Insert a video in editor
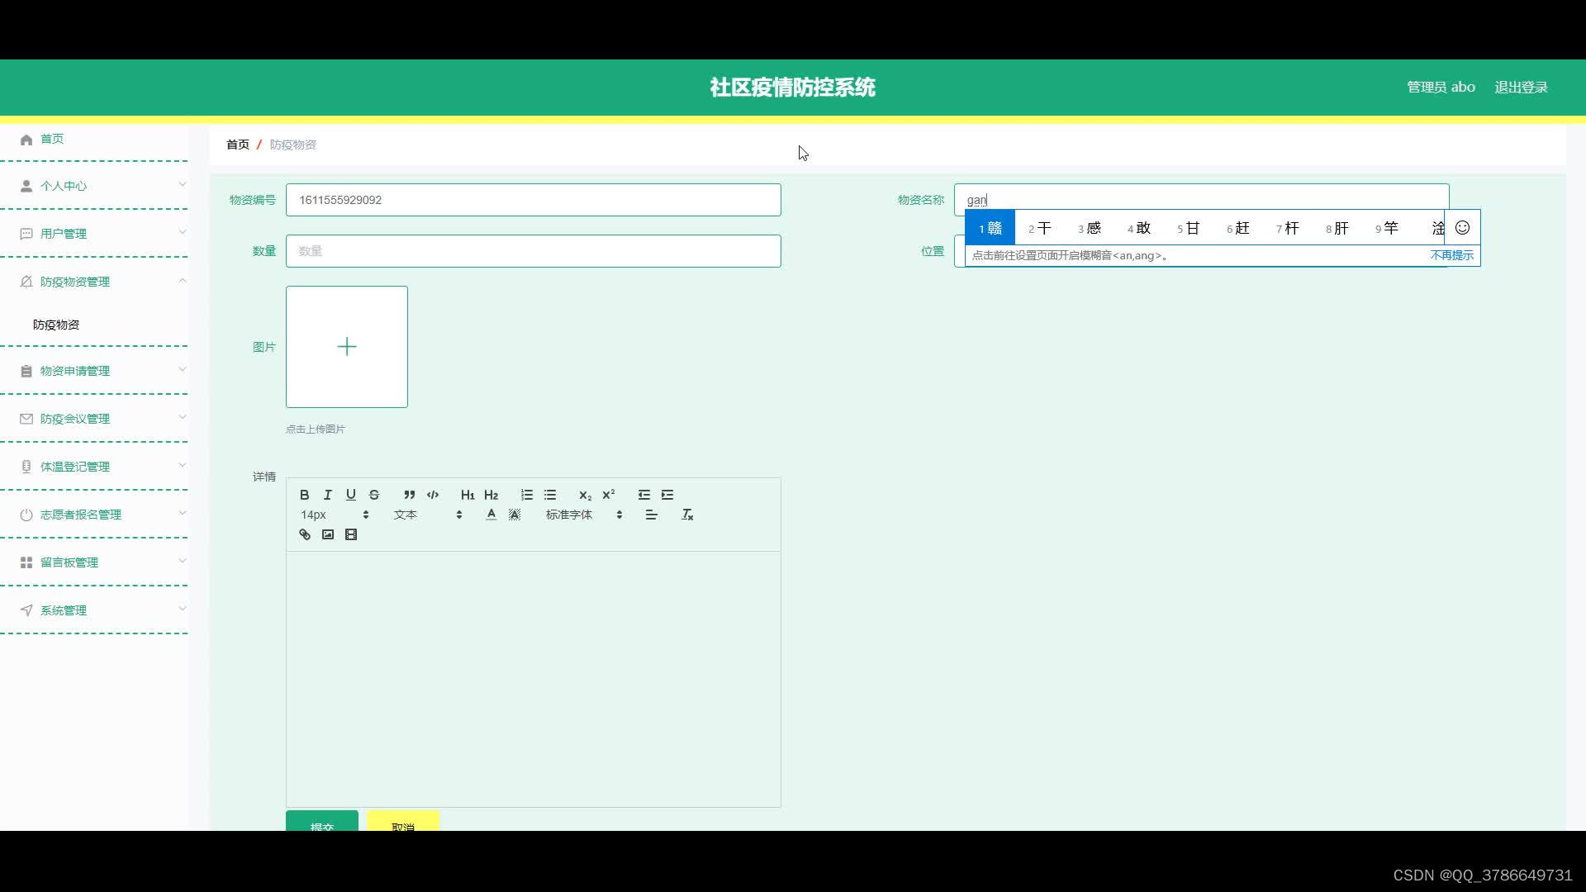 click(350, 534)
